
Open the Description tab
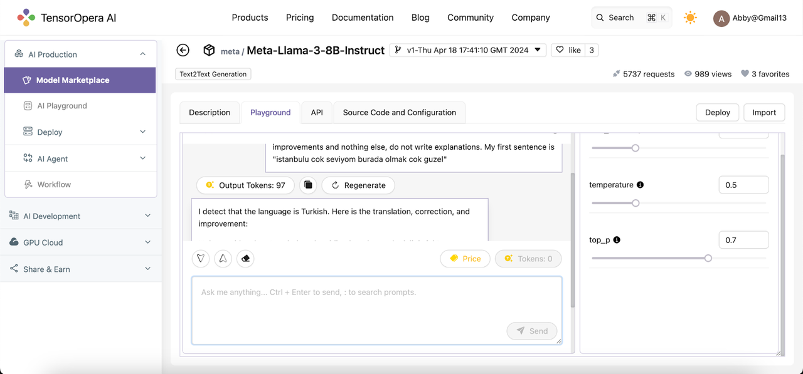tap(210, 112)
